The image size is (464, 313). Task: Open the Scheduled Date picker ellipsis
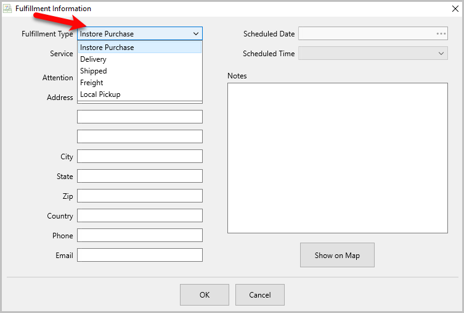click(x=441, y=34)
